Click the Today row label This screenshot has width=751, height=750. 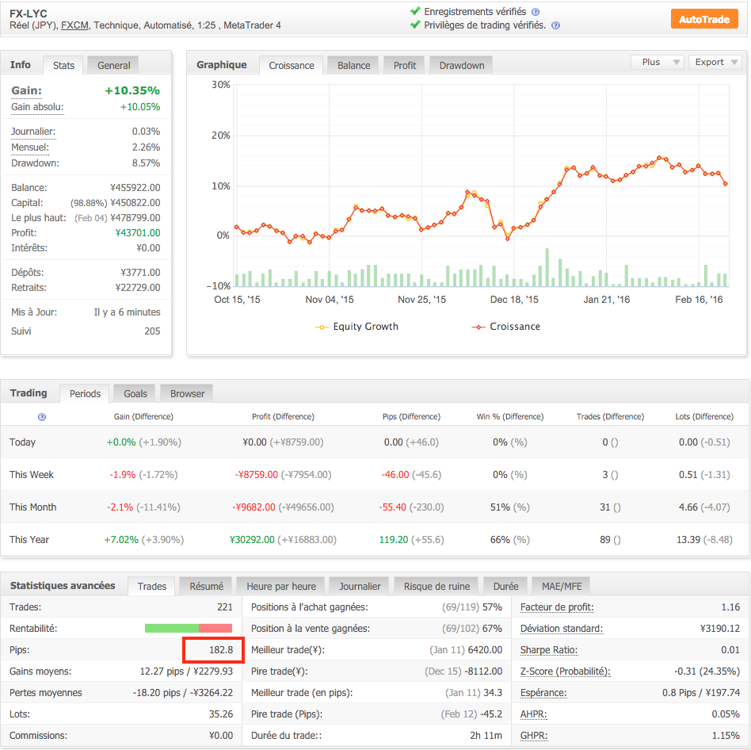coord(22,442)
